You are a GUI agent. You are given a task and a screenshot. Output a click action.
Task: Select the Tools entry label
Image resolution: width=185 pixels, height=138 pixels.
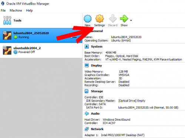[x=17, y=21]
